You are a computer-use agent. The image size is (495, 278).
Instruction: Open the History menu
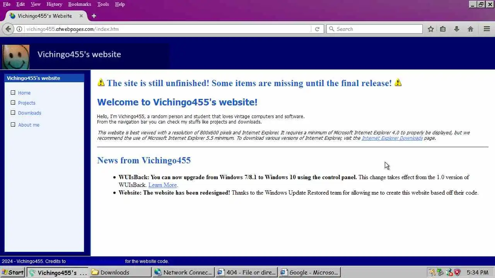click(x=54, y=4)
